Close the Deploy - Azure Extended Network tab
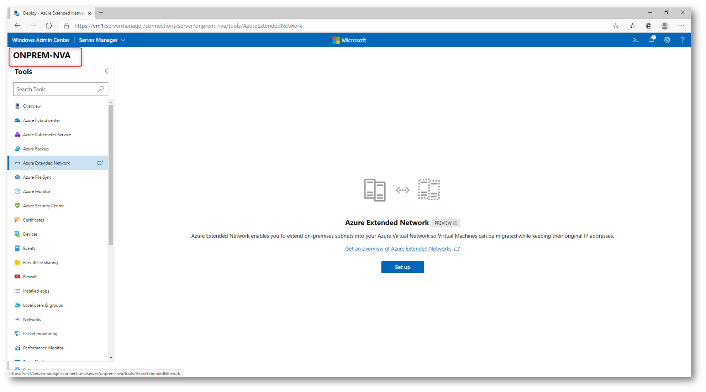Viewport: 706px width, 392px height. [90, 13]
